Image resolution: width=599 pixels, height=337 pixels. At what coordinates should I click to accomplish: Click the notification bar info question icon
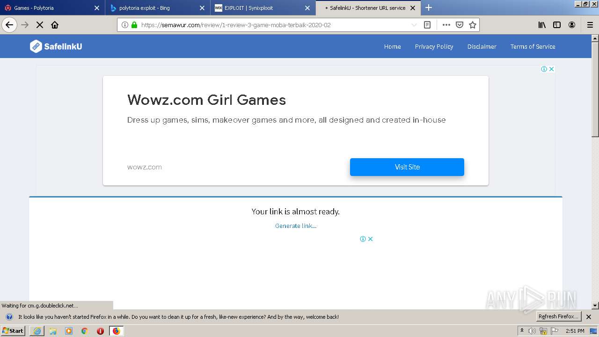point(9,317)
